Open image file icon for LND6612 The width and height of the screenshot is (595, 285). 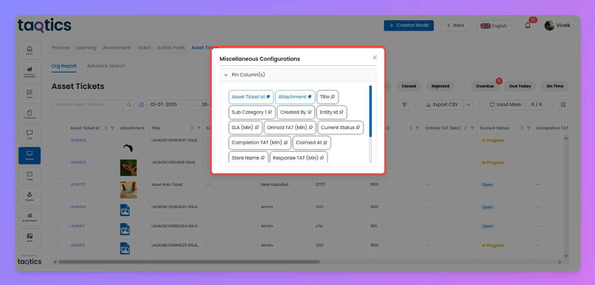pos(125,248)
